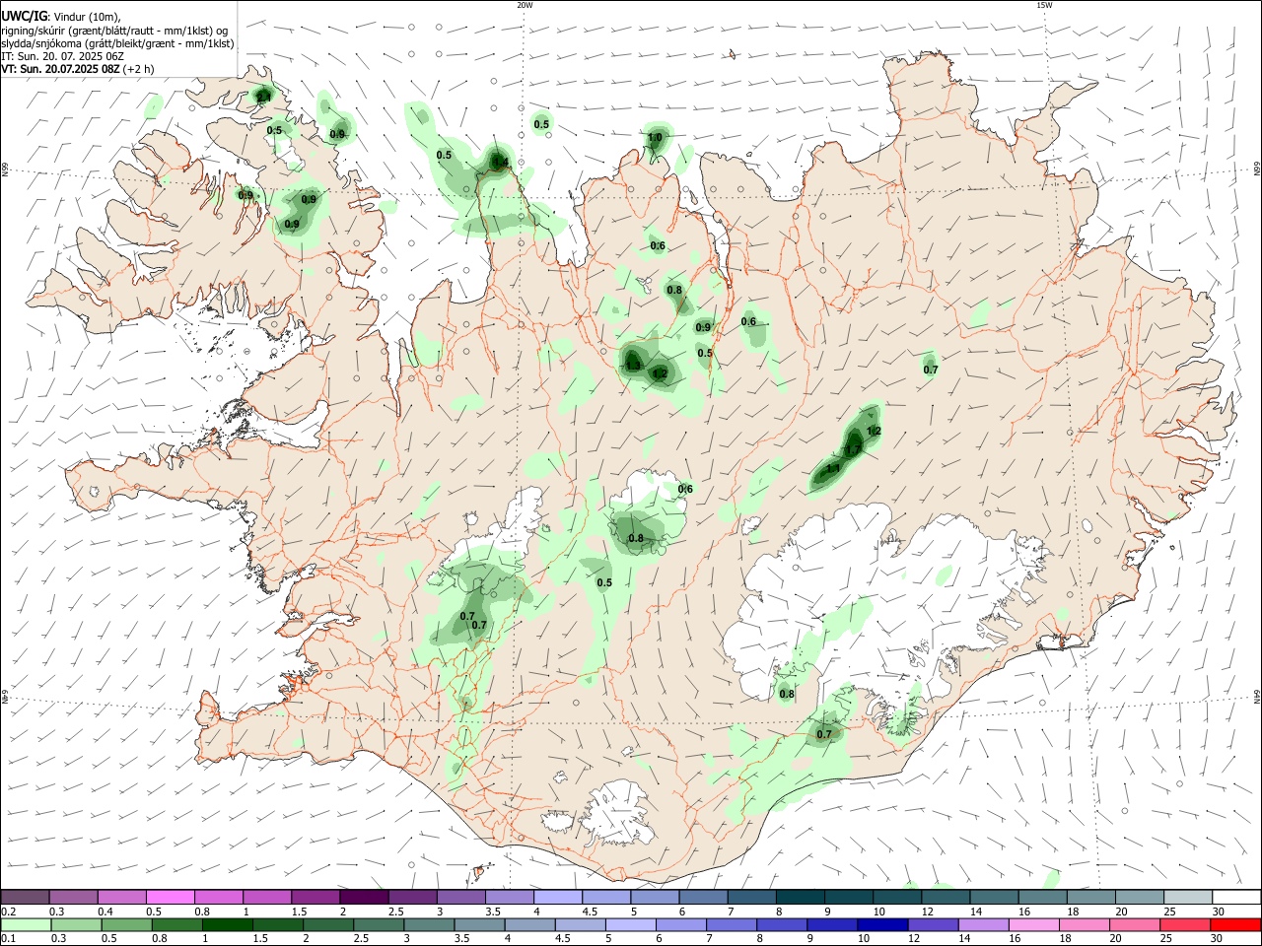
Task: Click the '20W' longitude label
Action: click(525, 5)
